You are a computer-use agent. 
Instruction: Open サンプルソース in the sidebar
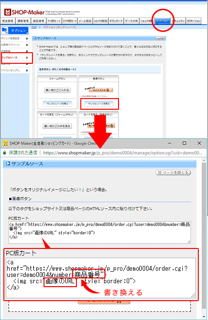[9, 58]
